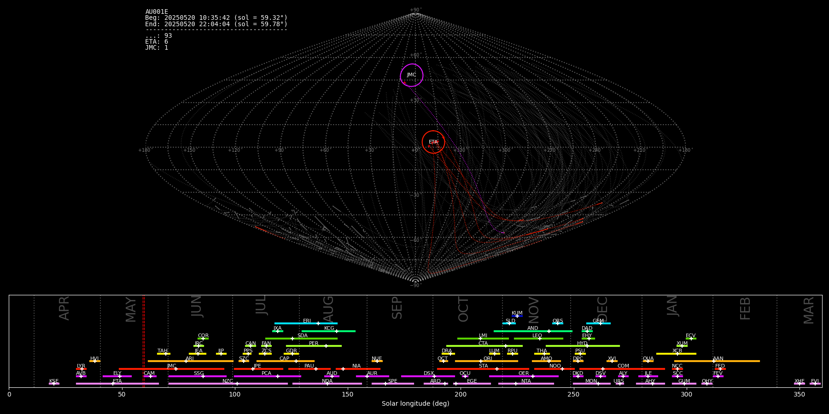Select the HYD shower label
This screenshot has height=414, width=829.
[x=582, y=344]
